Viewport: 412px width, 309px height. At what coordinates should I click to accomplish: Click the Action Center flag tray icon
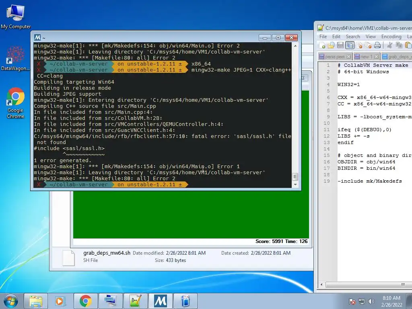click(352, 301)
